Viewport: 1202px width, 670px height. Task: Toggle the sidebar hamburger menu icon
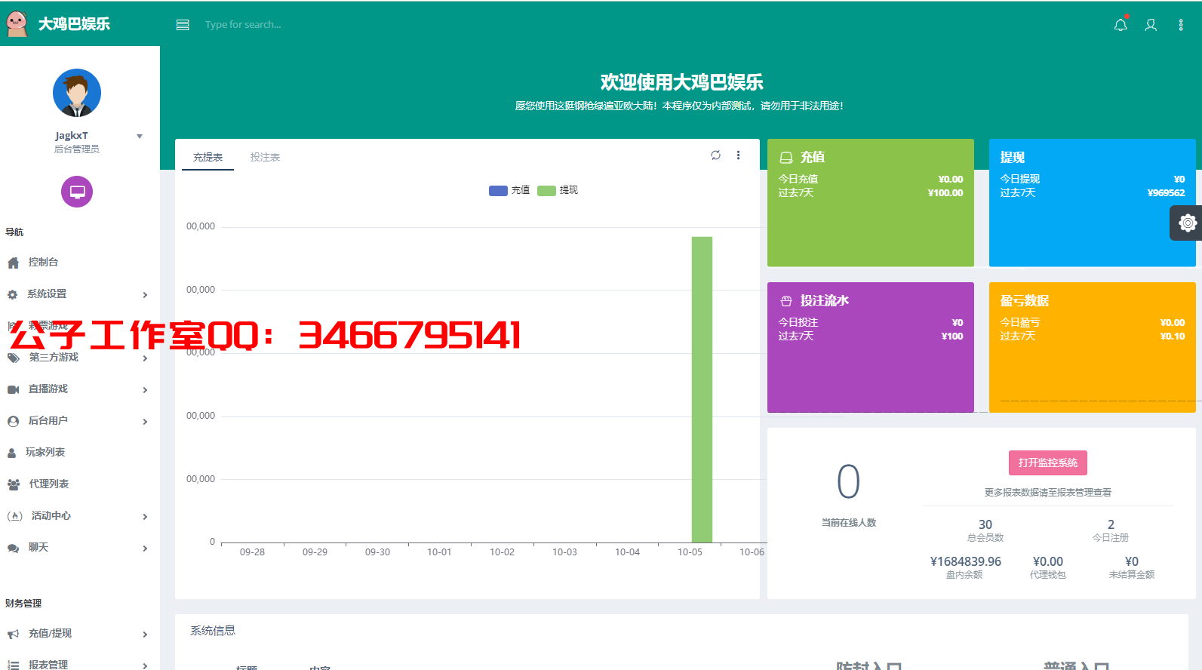[183, 25]
